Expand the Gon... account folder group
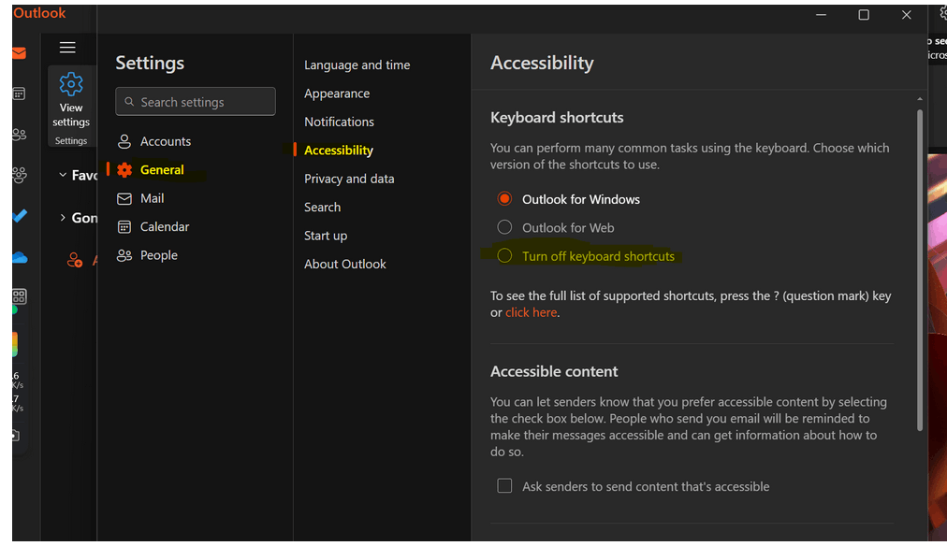The image size is (947, 546). coord(63,218)
